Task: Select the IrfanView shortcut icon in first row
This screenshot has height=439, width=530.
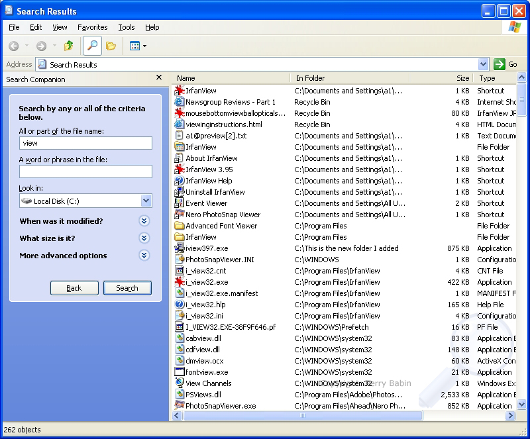Action: [179, 91]
